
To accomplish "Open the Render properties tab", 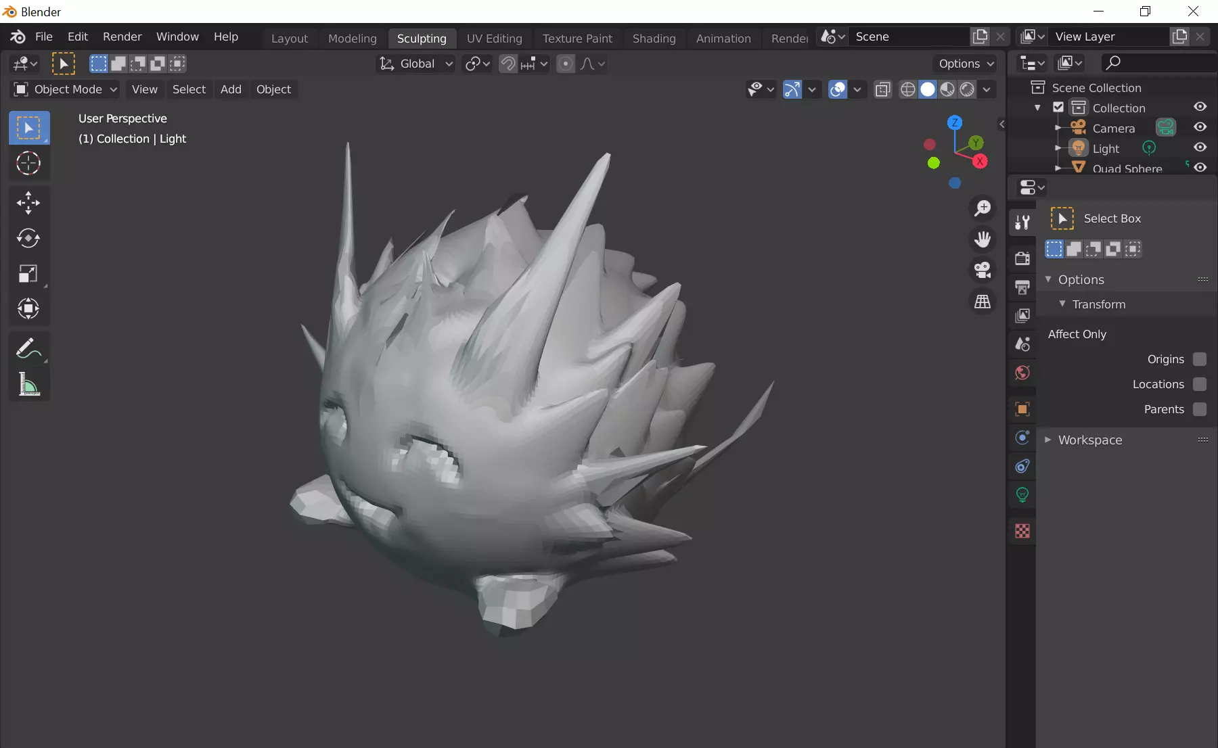I will click(1022, 258).
